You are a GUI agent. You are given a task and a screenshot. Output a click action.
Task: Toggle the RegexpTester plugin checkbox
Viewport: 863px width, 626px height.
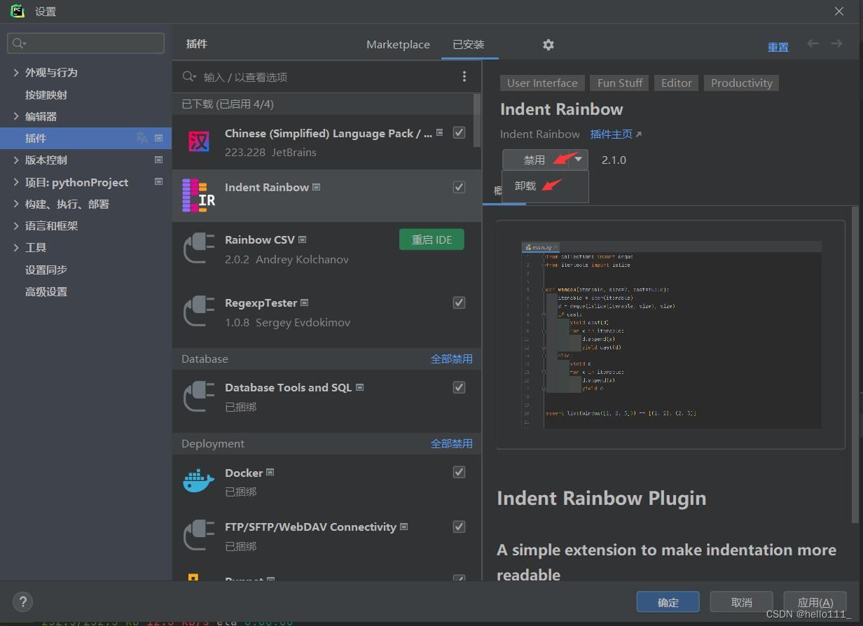[x=459, y=302]
